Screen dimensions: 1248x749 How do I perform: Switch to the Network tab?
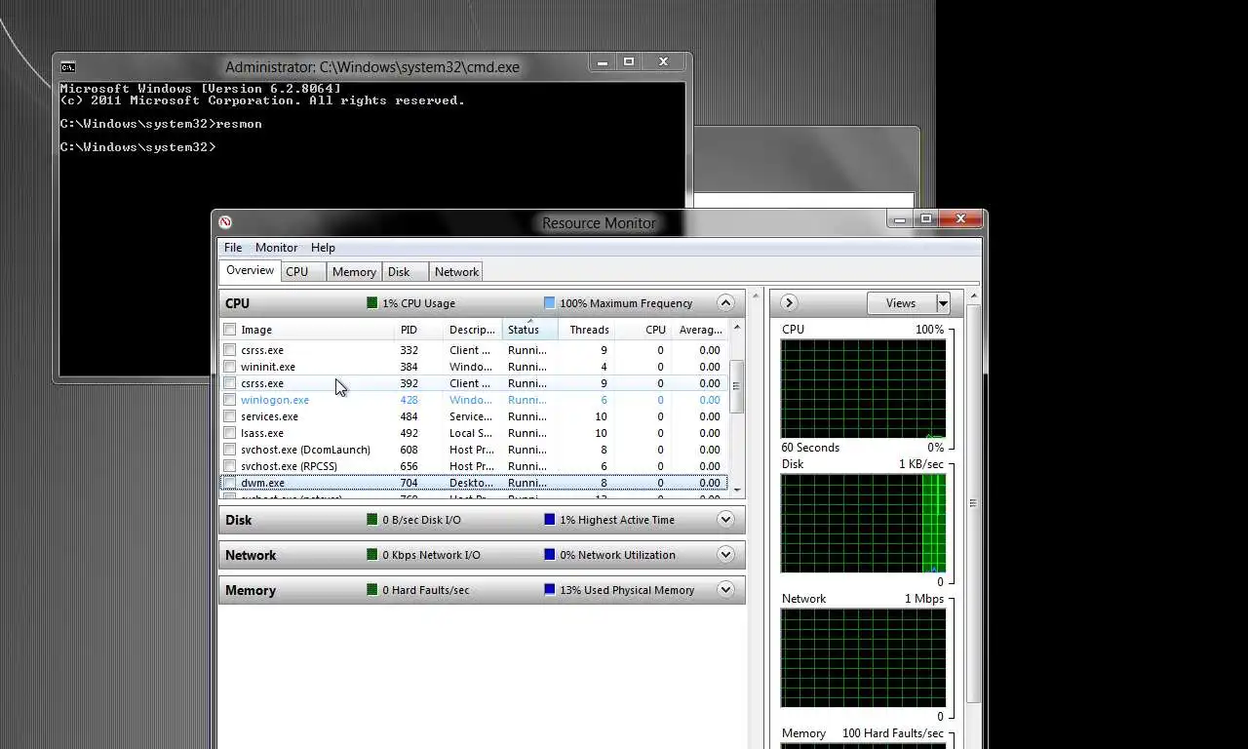pyautogui.click(x=456, y=272)
